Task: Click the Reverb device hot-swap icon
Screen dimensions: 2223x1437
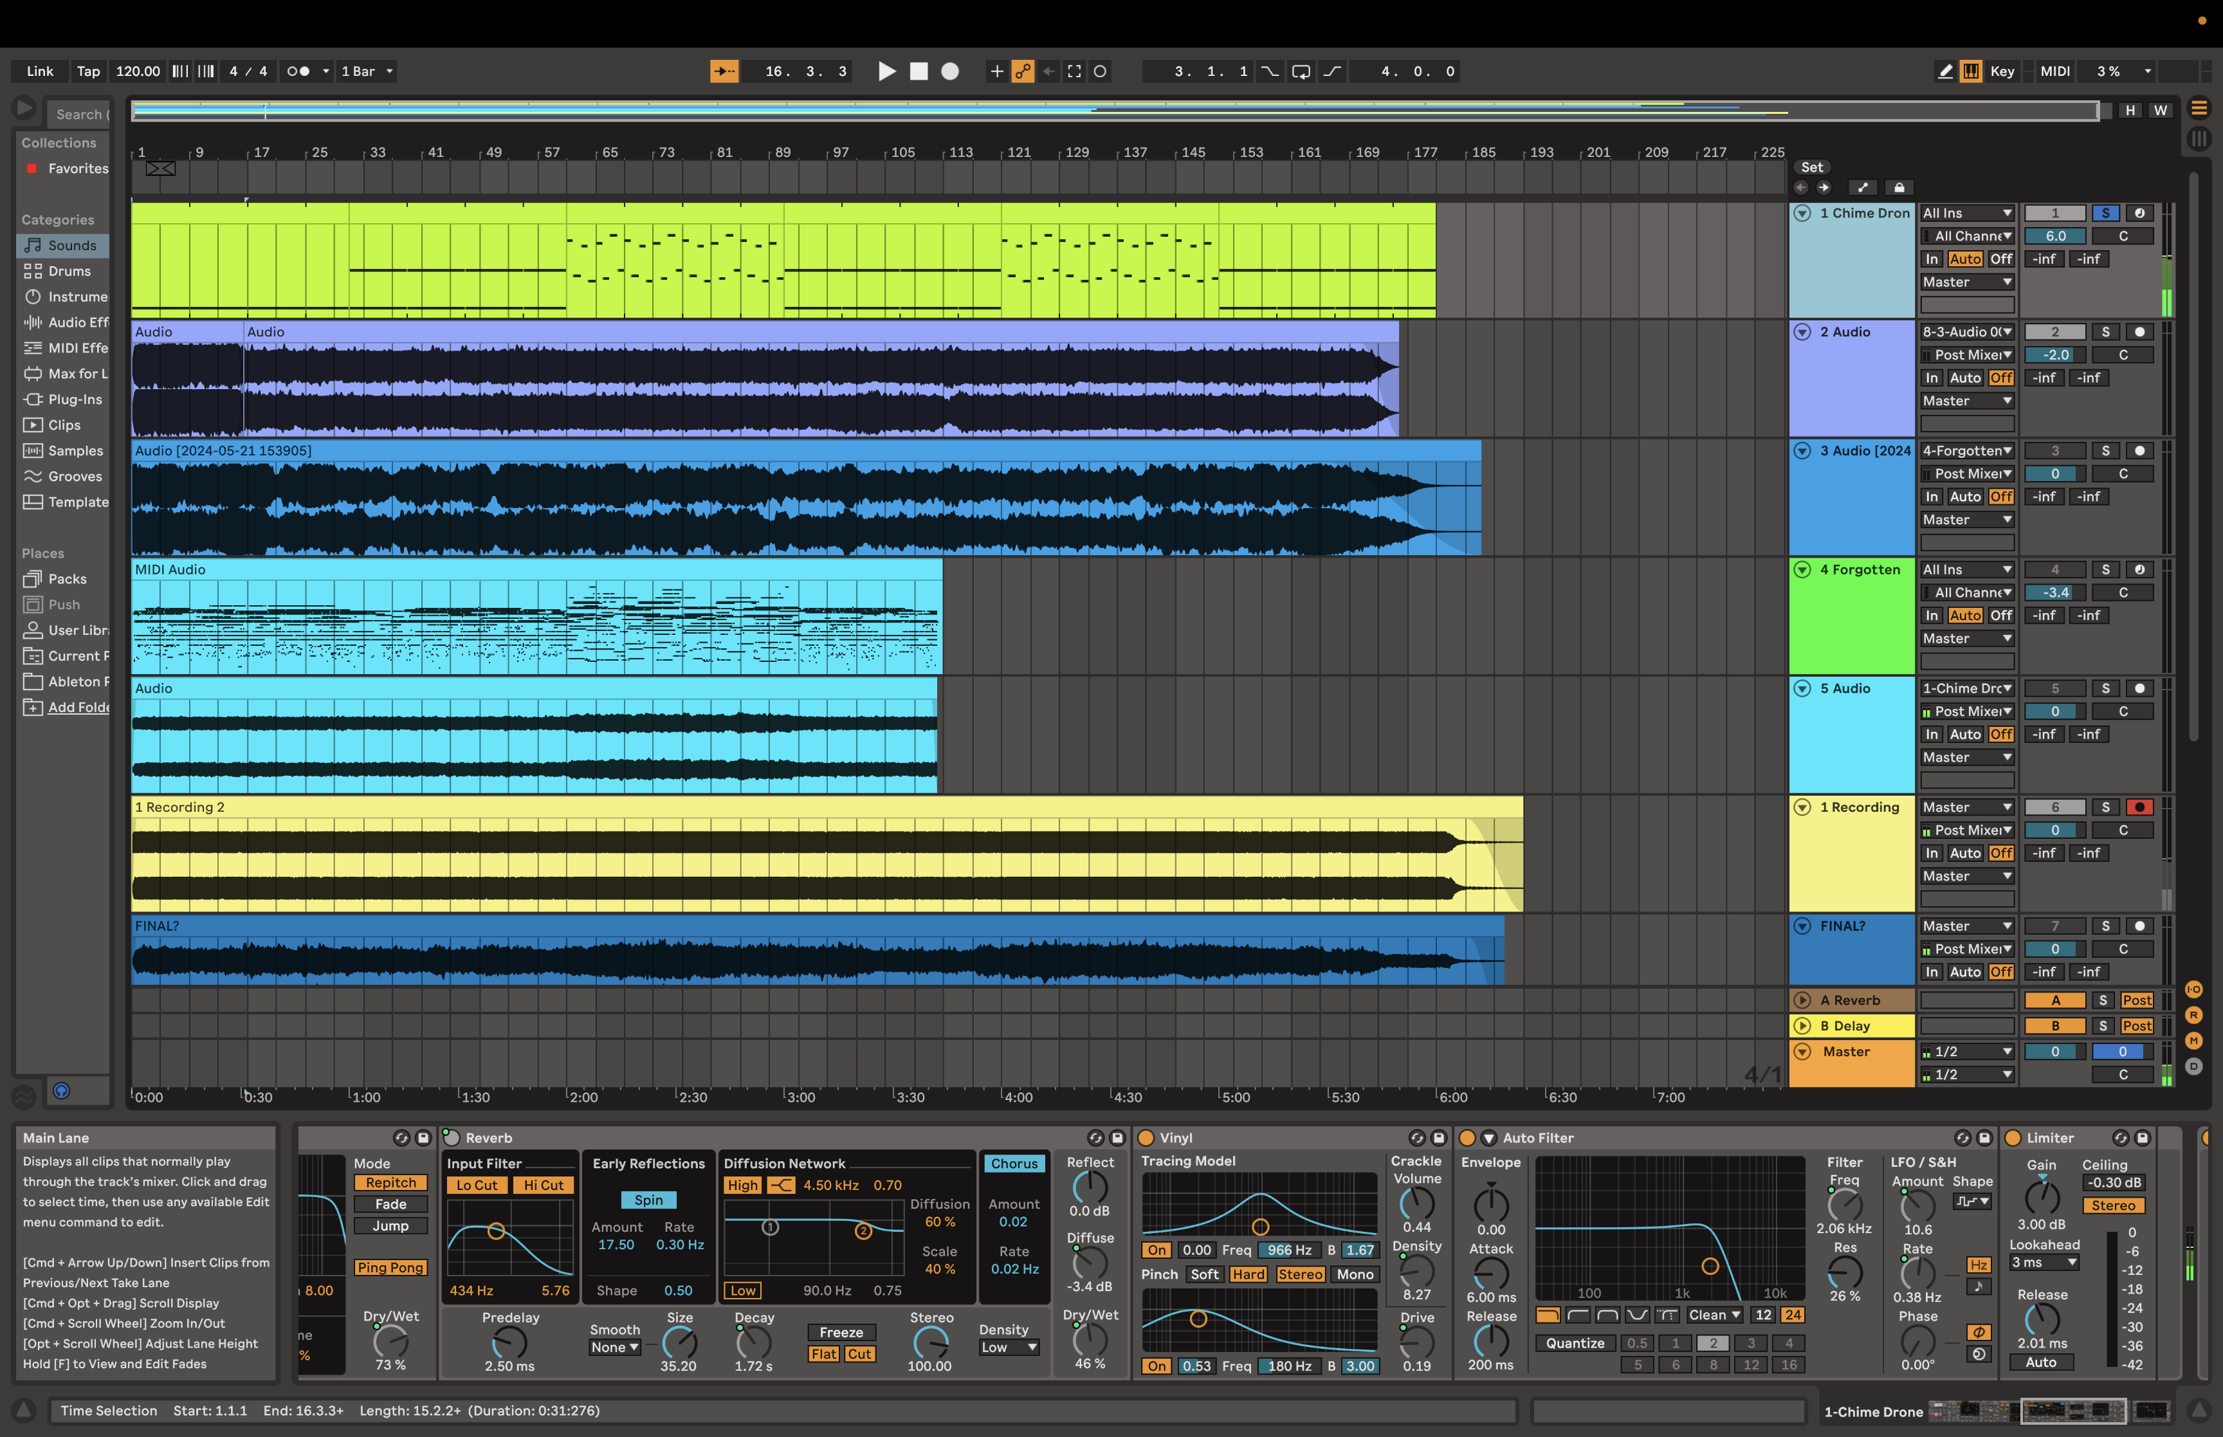Action: (1095, 1137)
